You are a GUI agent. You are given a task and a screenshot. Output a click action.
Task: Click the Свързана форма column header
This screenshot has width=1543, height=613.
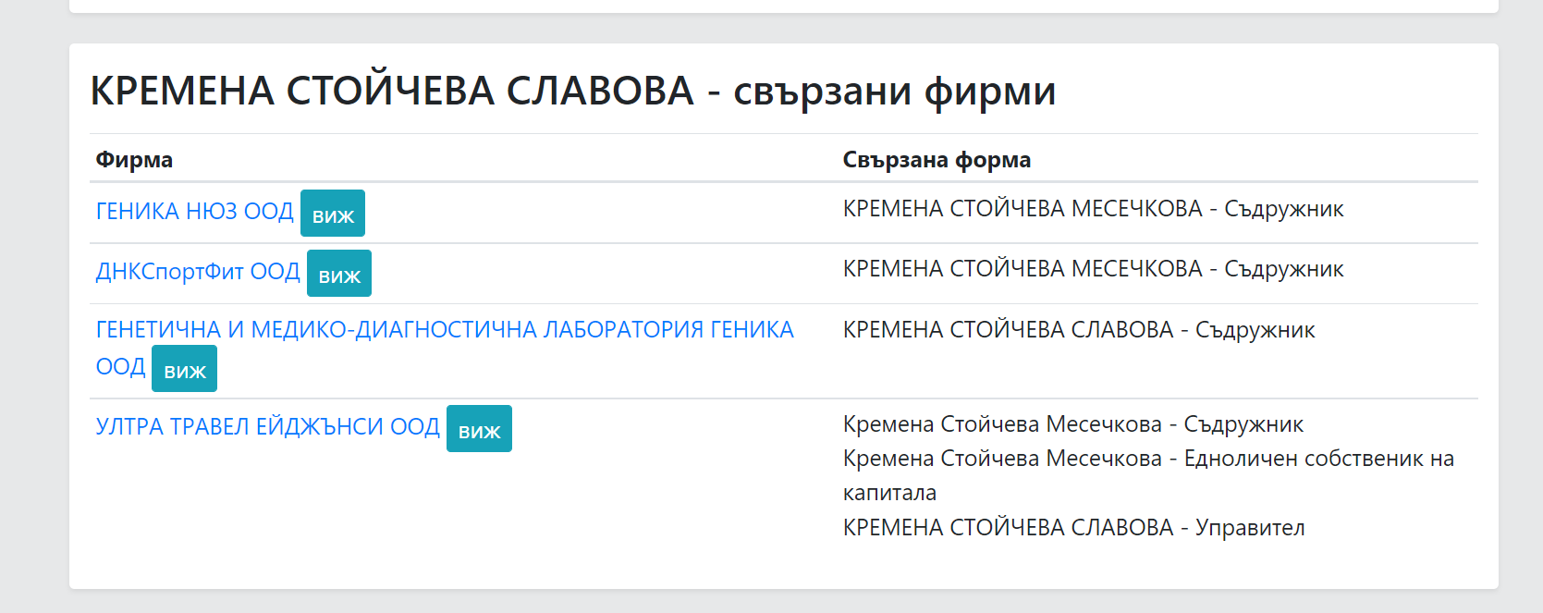click(937, 160)
